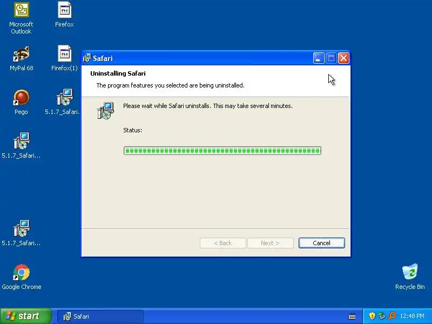
Task: Select the 5.1.7_Safari installer beside Pego
Action: (x=63, y=102)
